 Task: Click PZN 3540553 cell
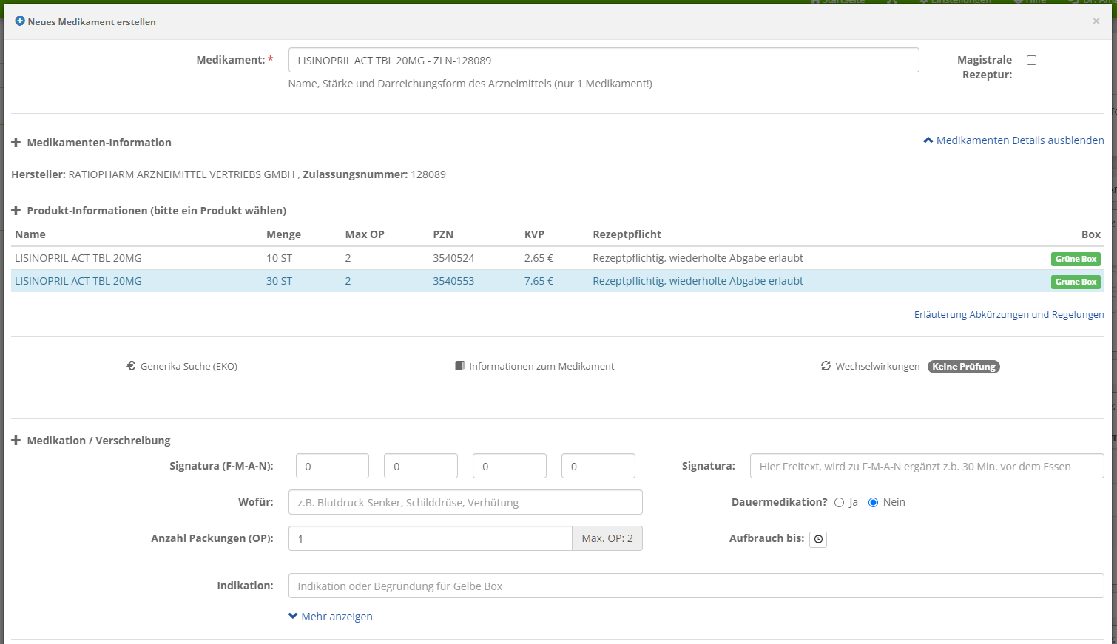tap(453, 281)
